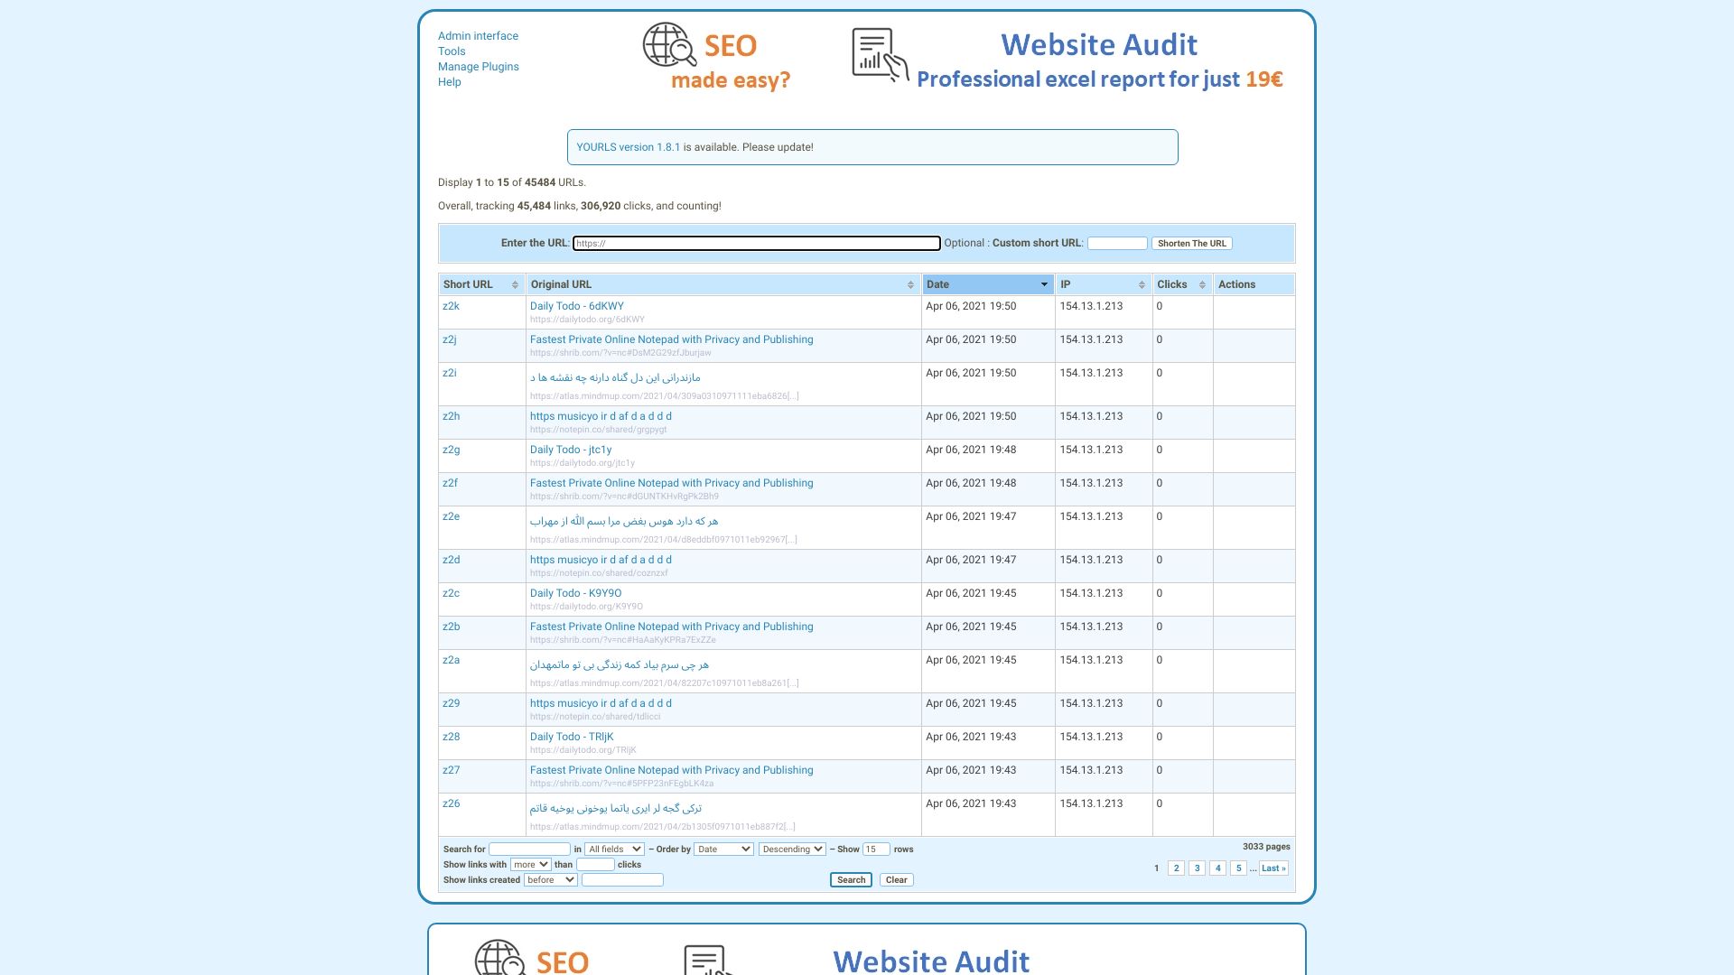Open short URL z2c
This screenshot has height=975, width=1734.
click(x=451, y=594)
